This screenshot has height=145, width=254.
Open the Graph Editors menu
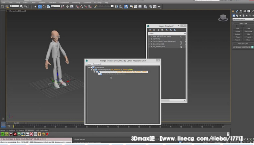[64, 3]
